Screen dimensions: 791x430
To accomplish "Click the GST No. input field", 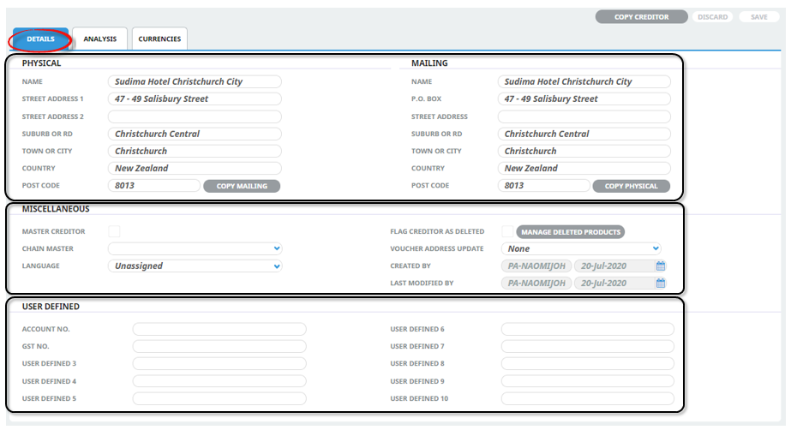I will (x=219, y=346).
